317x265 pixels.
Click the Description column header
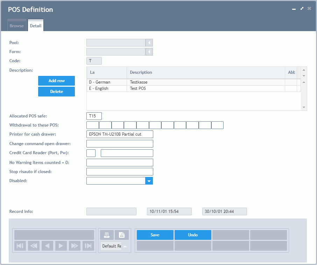tap(206, 72)
